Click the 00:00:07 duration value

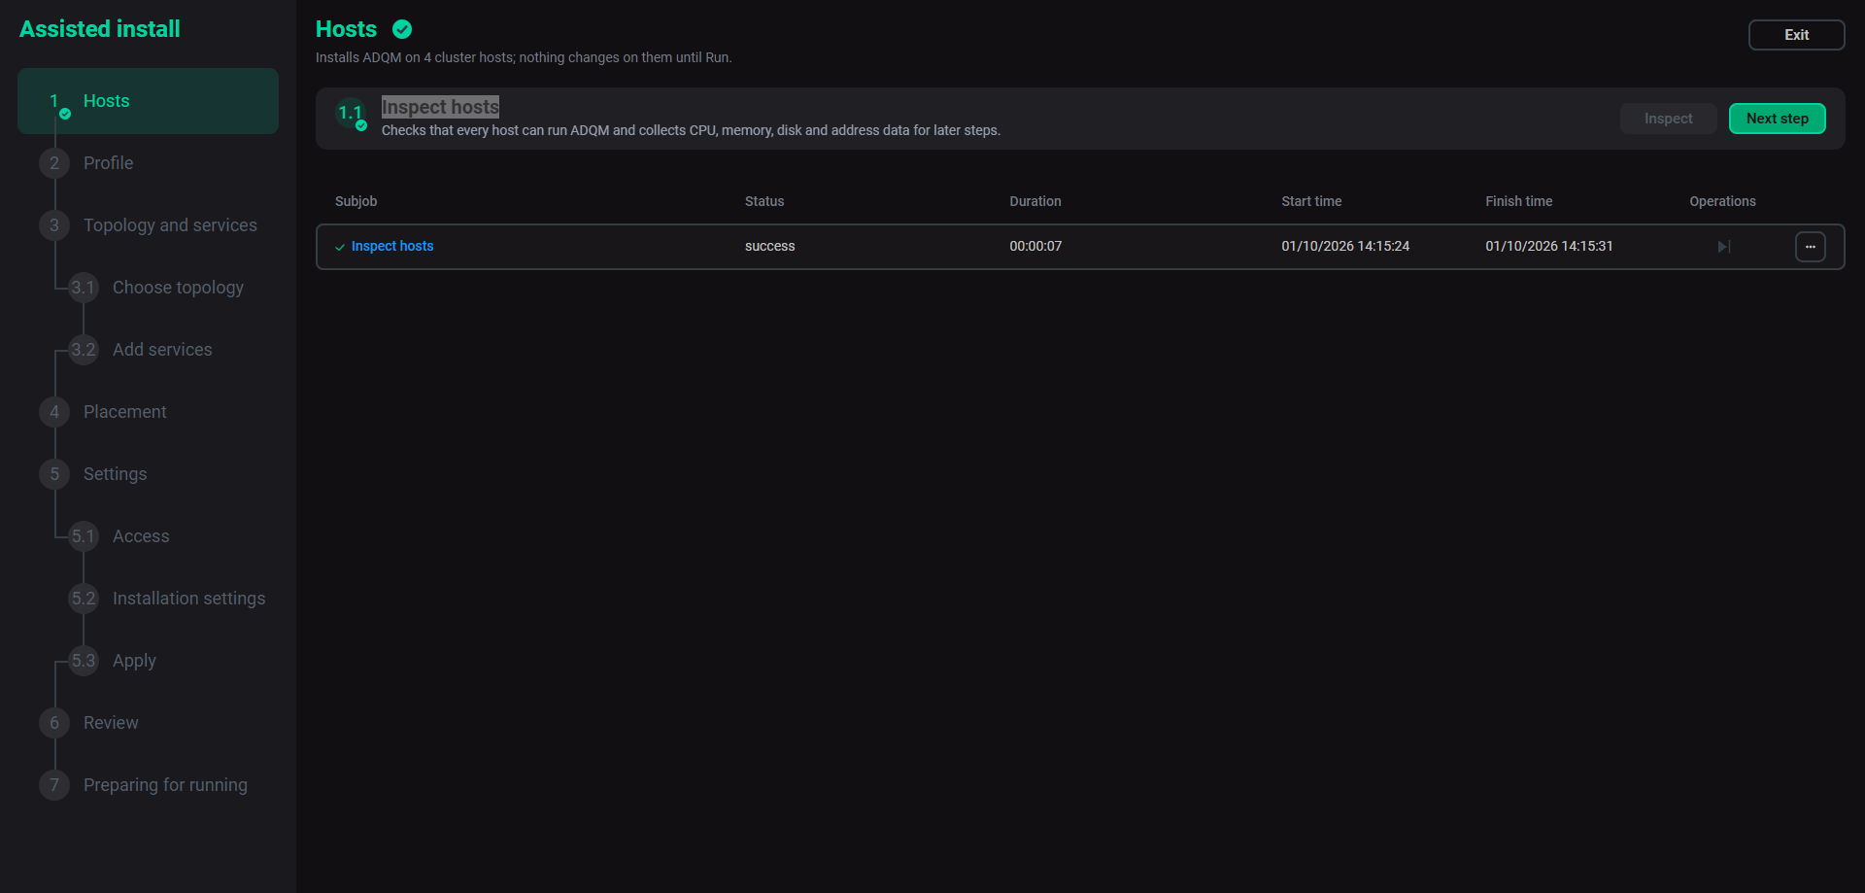pos(1035,247)
